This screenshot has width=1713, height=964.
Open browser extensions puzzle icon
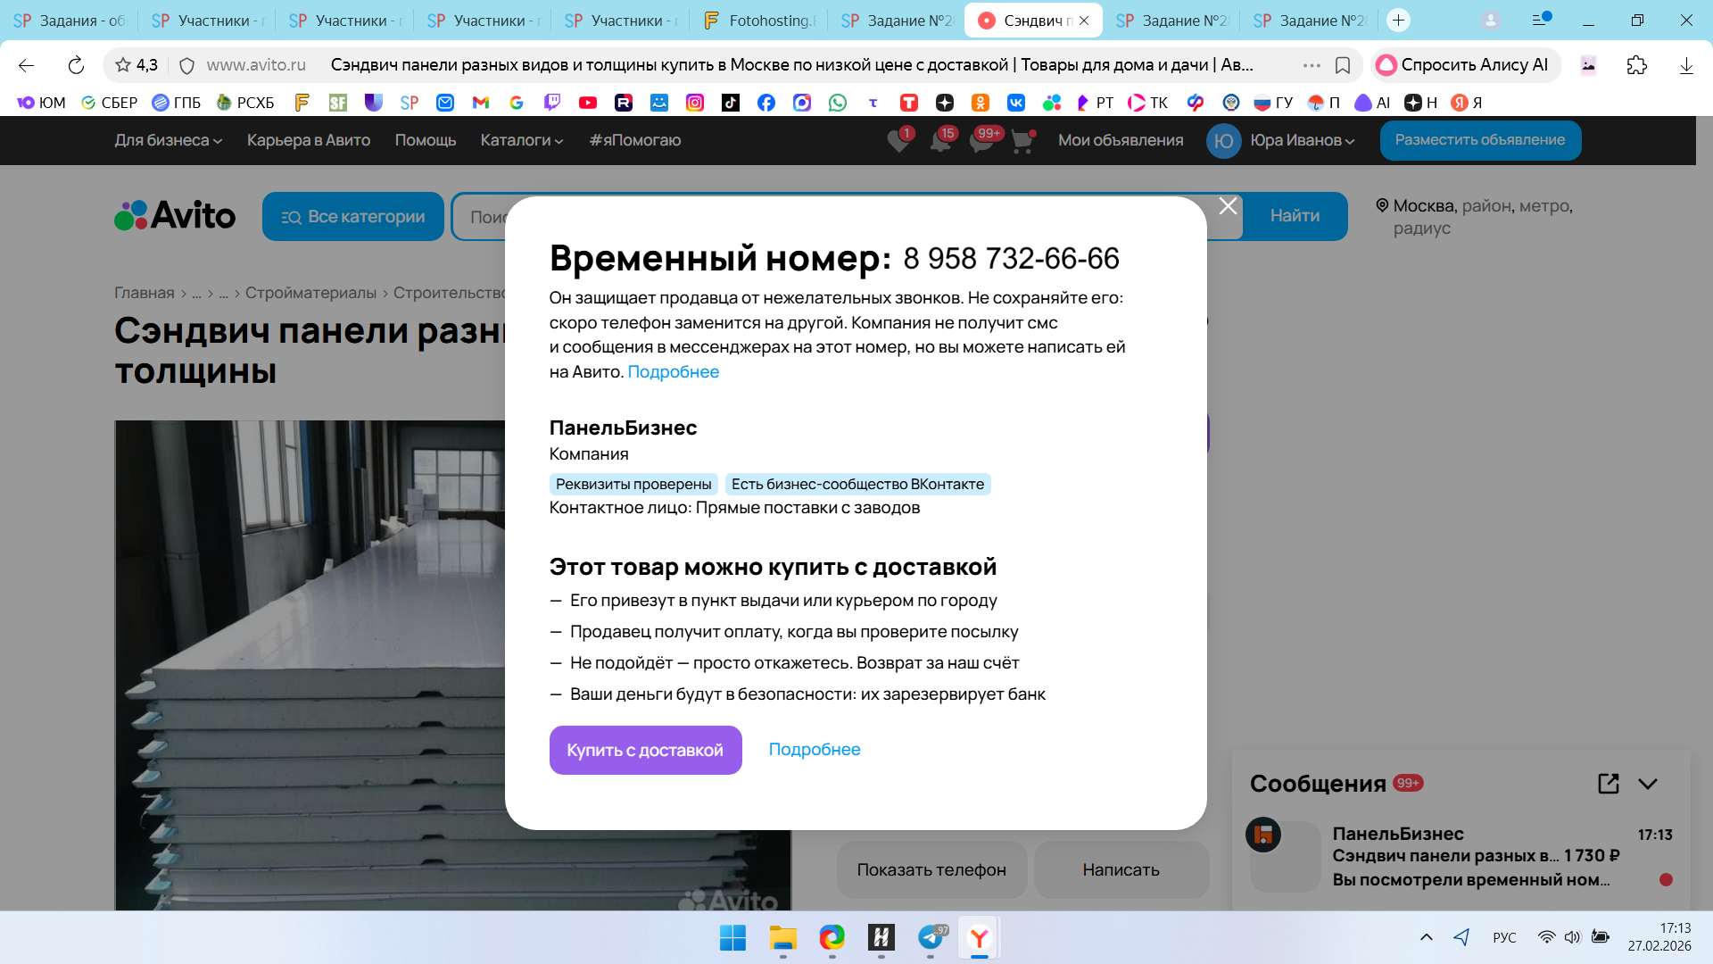point(1636,65)
